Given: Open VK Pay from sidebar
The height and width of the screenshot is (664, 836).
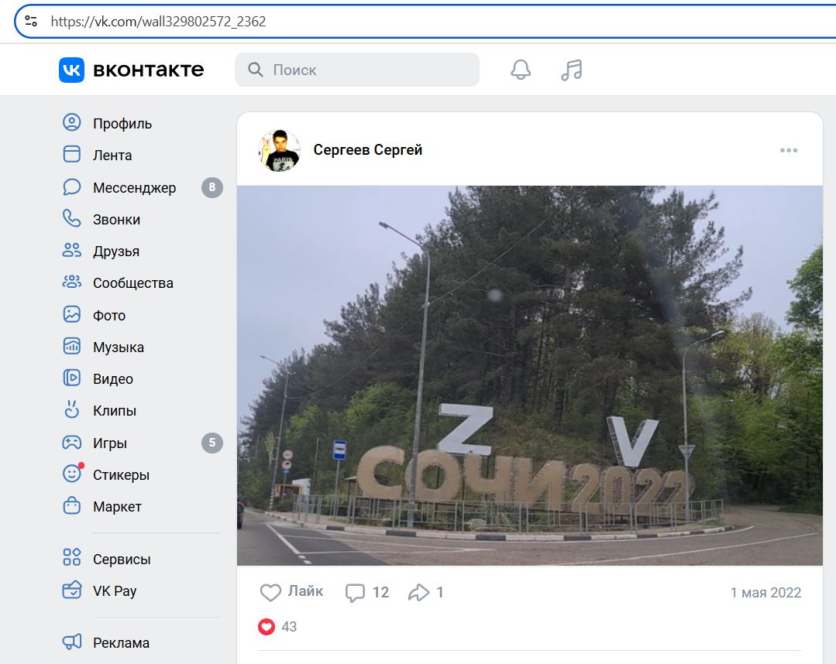Looking at the screenshot, I should (x=114, y=591).
